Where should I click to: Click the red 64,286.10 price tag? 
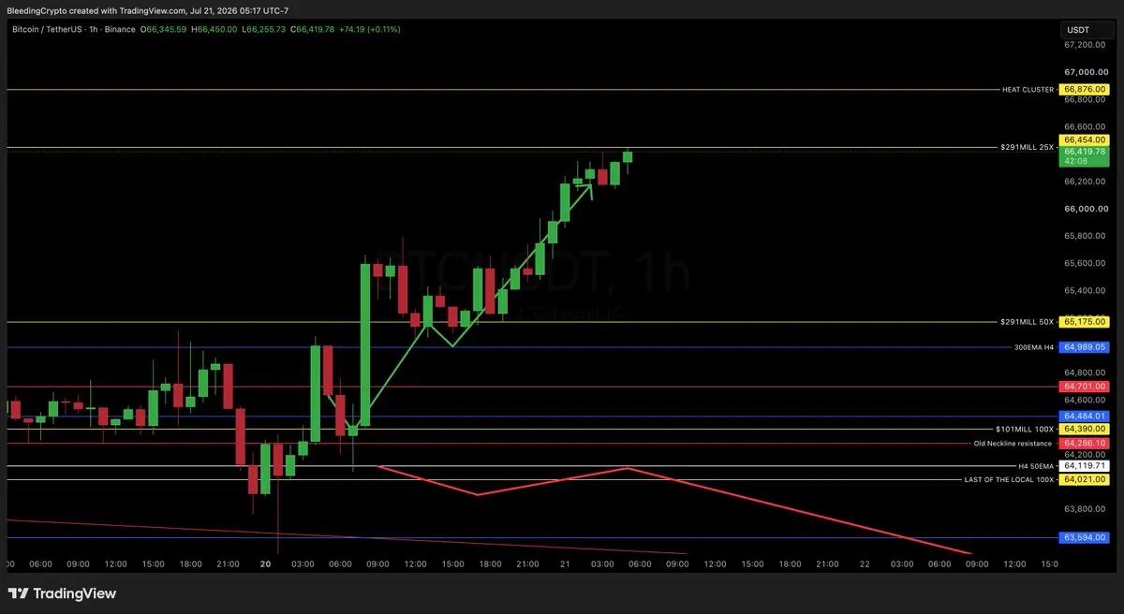(1086, 443)
